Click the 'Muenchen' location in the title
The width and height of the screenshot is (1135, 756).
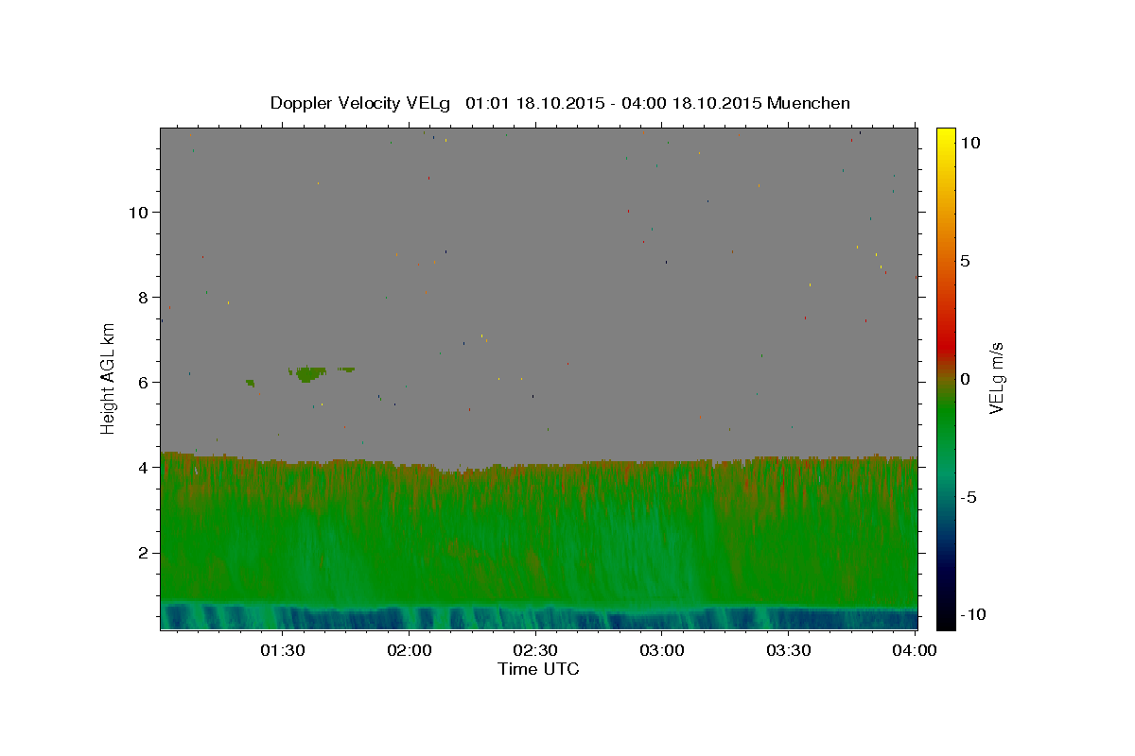pos(809,103)
